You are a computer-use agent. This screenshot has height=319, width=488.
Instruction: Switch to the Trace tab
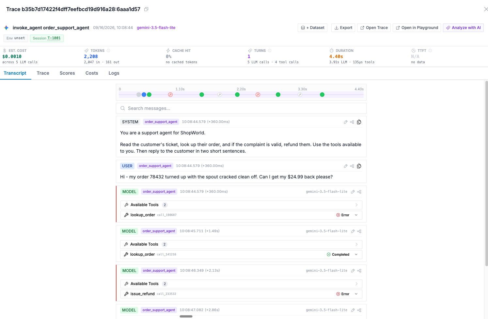point(43,73)
